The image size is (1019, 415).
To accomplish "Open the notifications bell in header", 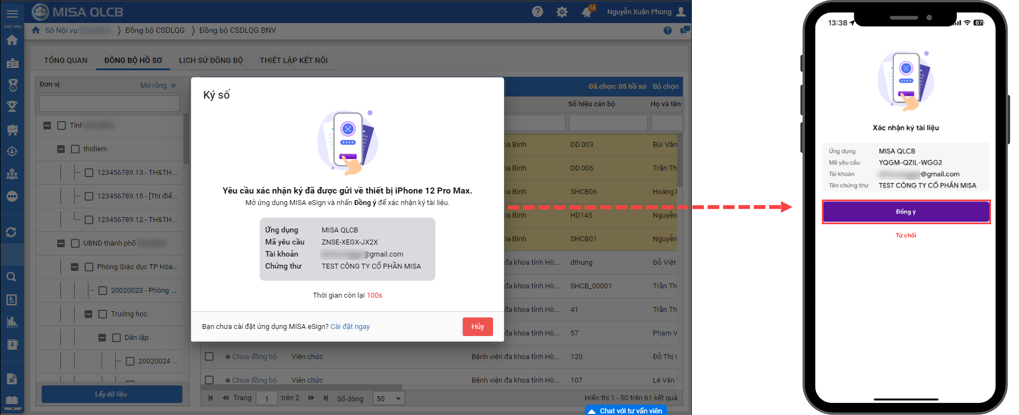I will point(587,12).
